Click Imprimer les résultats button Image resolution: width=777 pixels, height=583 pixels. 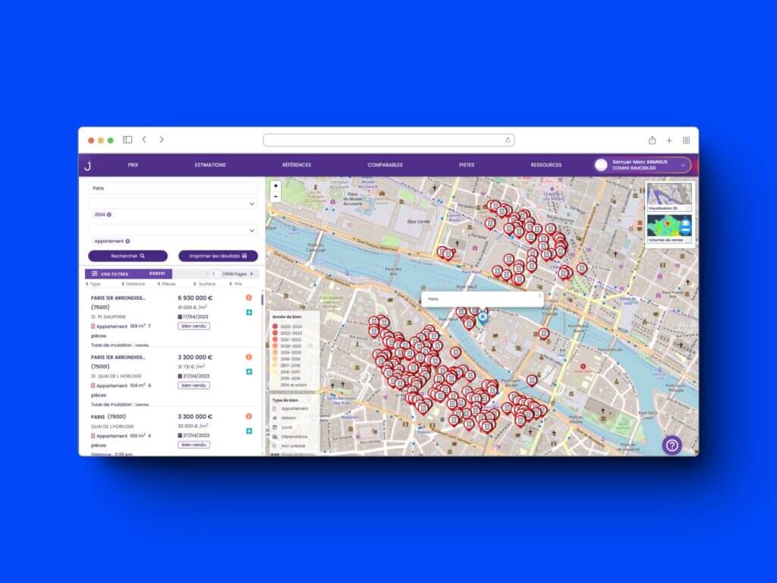[x=218, y=257]
